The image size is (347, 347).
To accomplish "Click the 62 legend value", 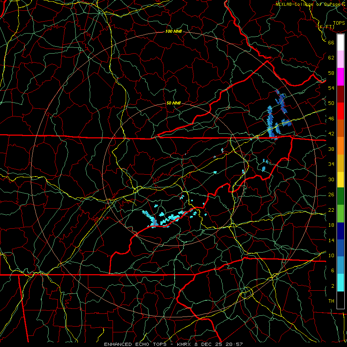I will point(331,58).
